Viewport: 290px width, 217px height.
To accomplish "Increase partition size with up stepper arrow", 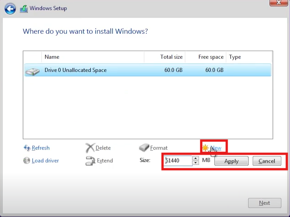I will (x=195, y=158).
